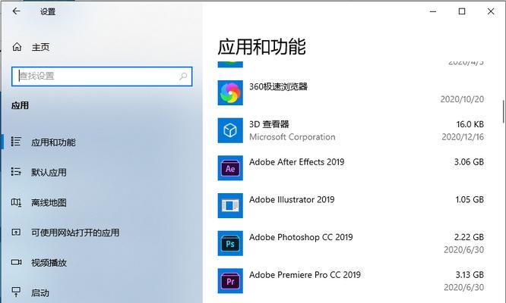The image size is (506, 303).
Task: Click the 3.06 GB size value
Action: tap(469, 162)
